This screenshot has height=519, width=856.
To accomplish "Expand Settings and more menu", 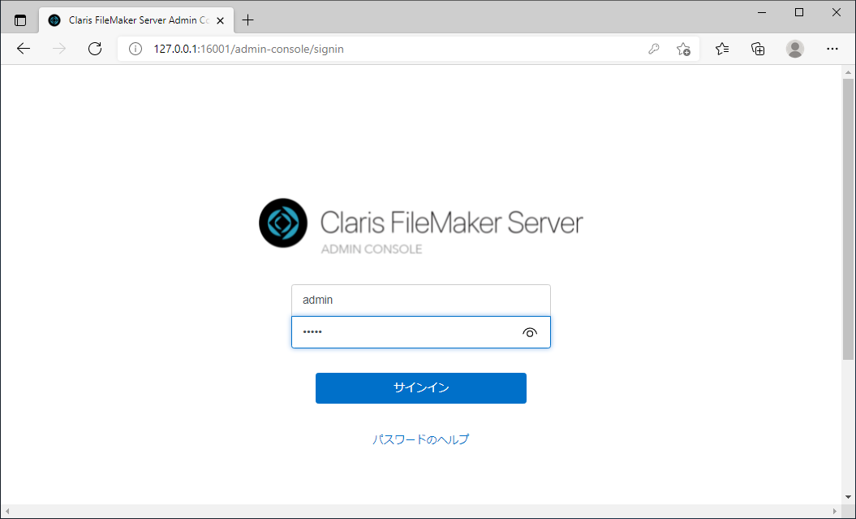I will (x=832, y=49).
